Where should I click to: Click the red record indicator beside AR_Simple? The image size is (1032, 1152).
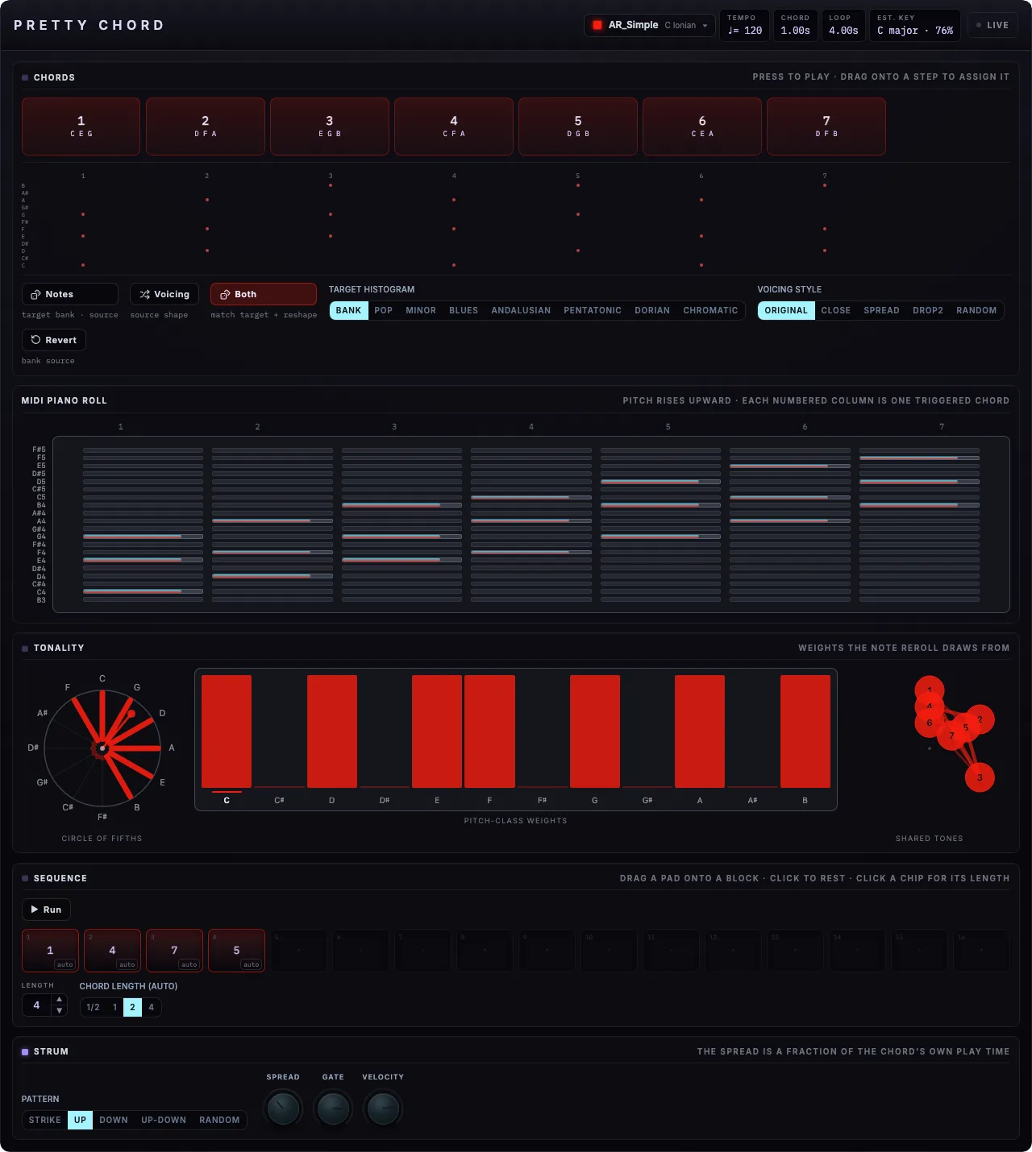tap(597, 25)
